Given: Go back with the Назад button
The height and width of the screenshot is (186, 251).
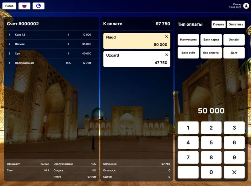Looking at the screenshot, I should point(9,6).
